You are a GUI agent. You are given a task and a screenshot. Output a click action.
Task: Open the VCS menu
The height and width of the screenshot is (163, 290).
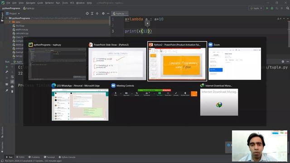[x=72, y=3]
